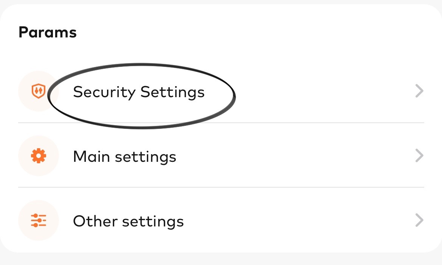Select the Main settings text label
442x265 pixels.
(x=124, y=157)
